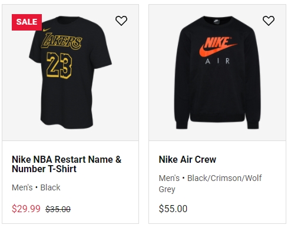
Task: Click the yellow Lakers wordmark on the shirt
Action: click(61, 41)
